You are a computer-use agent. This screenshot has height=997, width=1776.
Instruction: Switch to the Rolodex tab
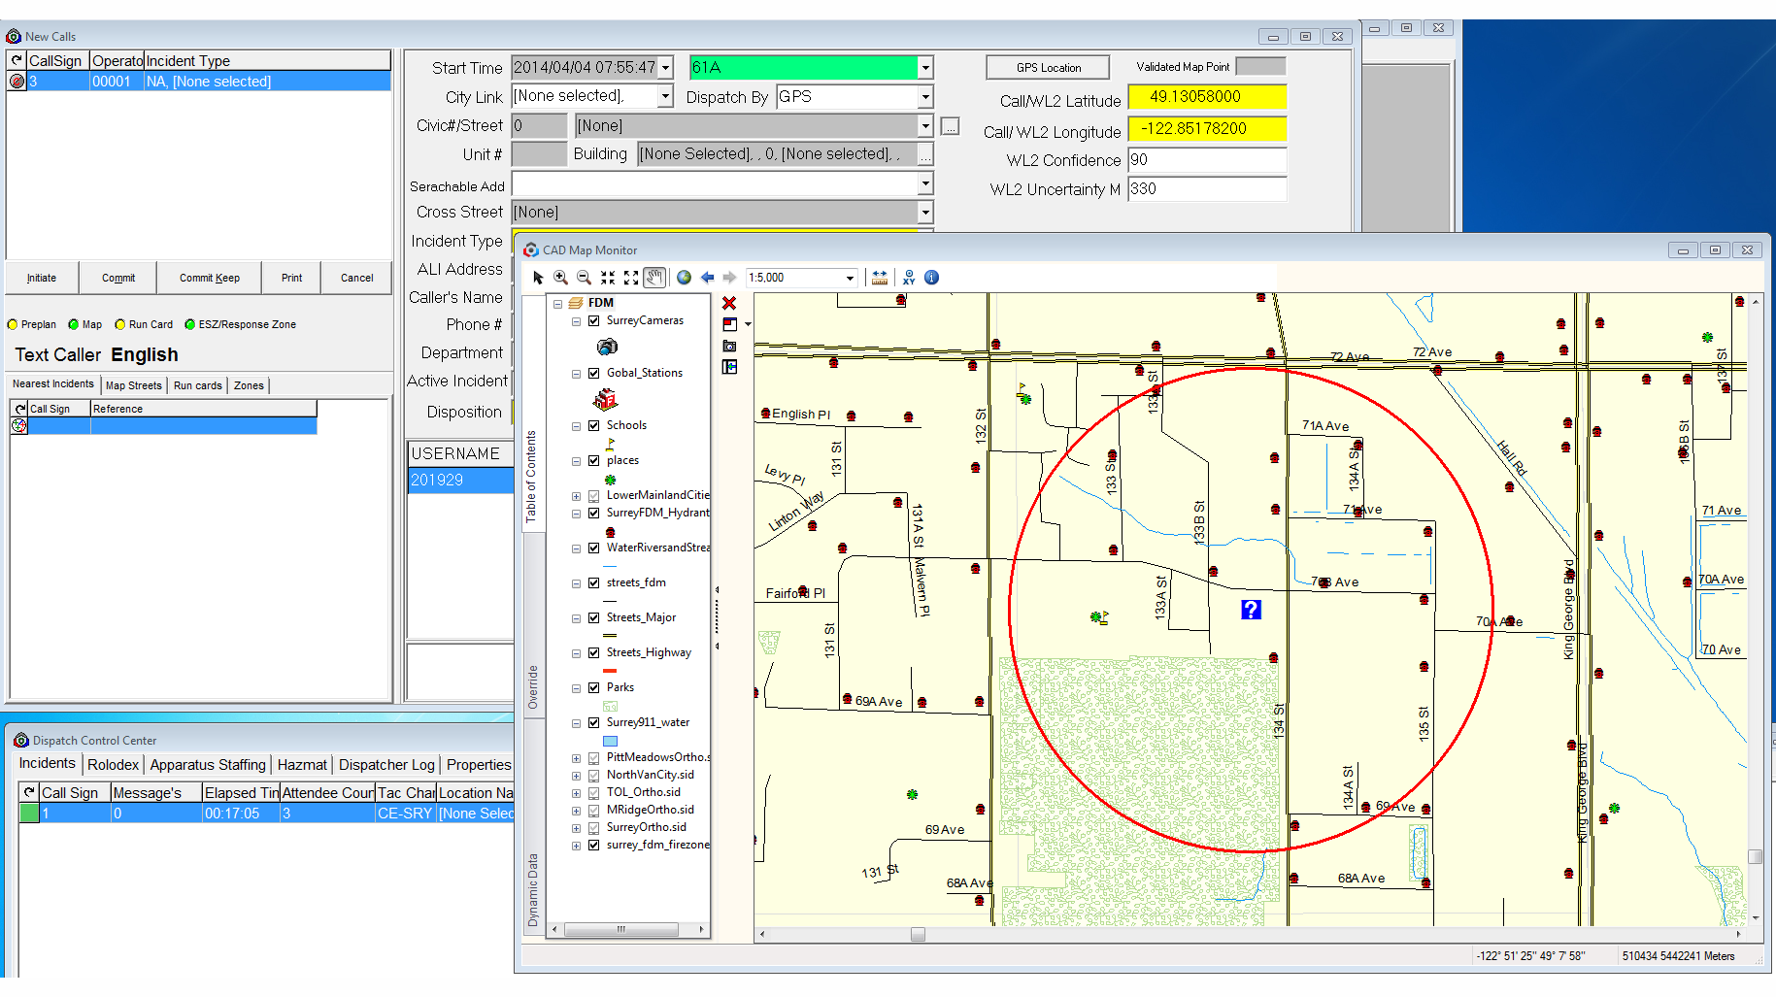113,764
